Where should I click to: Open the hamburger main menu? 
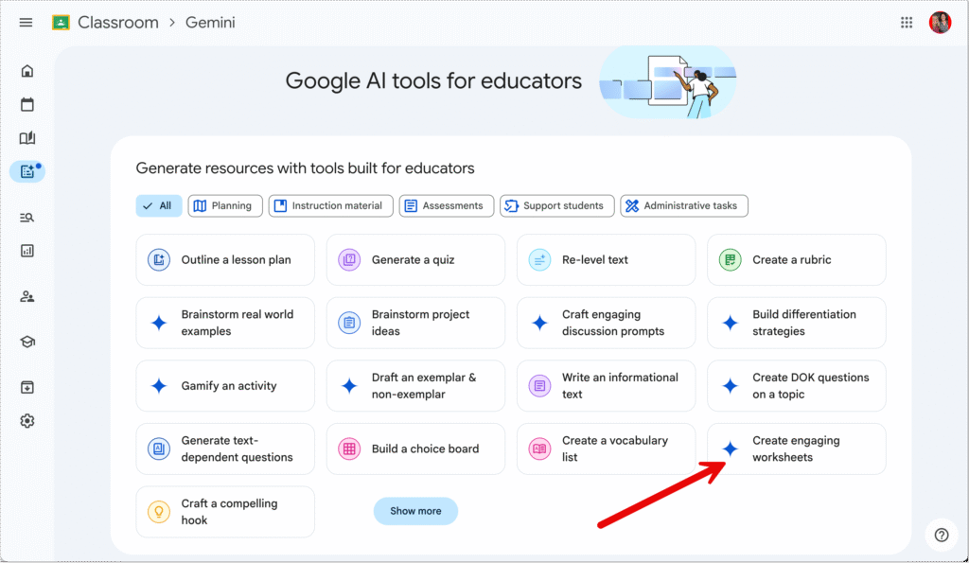coord(26,23)
